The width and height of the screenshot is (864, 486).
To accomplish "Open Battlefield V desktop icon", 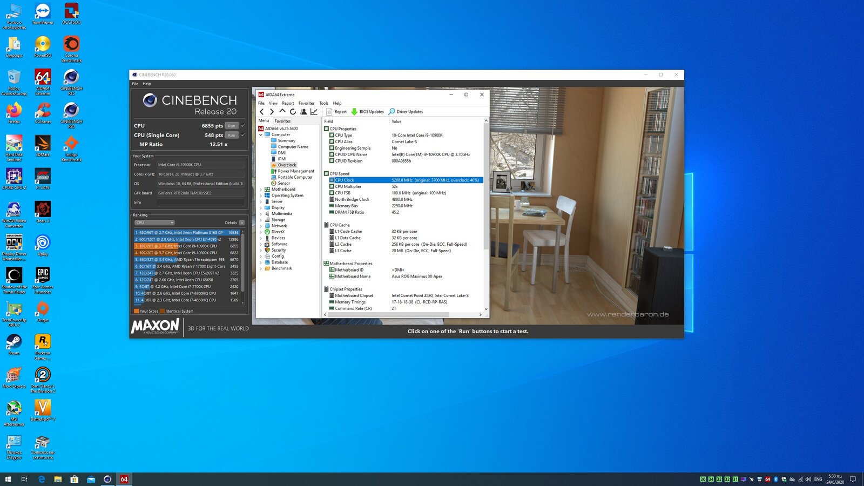I will [x=43, y=410].
